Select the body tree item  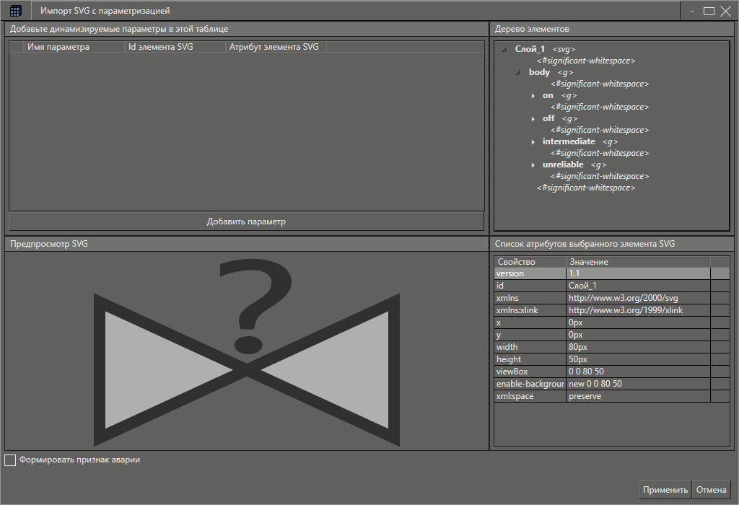pos(539,72)
